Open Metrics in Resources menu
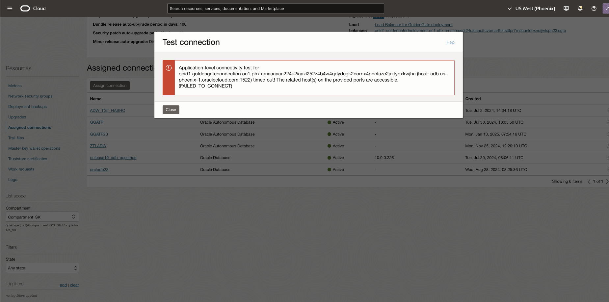This screenshot has height=302, width=609. 15,86
